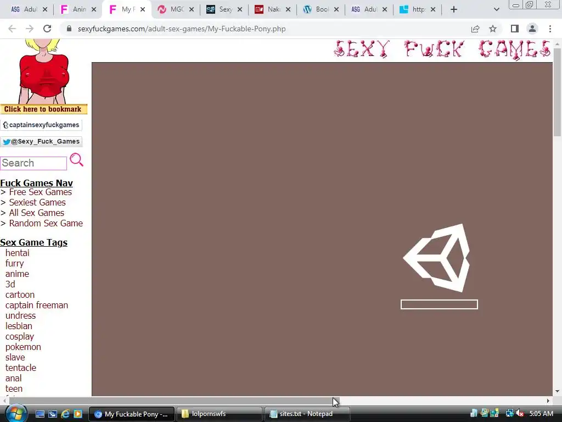The height and width of the screenshot is (422, 562).
Task: Click the vertical page scrollbar thumb
Action: (x=557, y=92)
